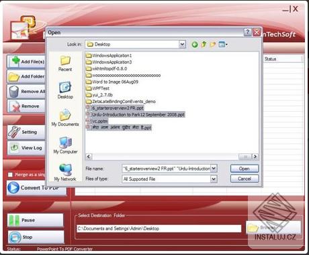Select Word to Image 06Aug09 folder
This screenshot has width=309, height=255.
(112, 82)
